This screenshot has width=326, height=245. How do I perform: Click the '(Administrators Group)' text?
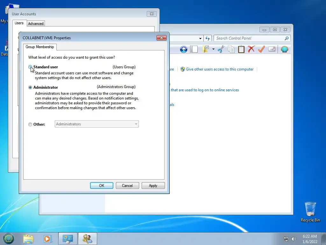click(116, 87)
